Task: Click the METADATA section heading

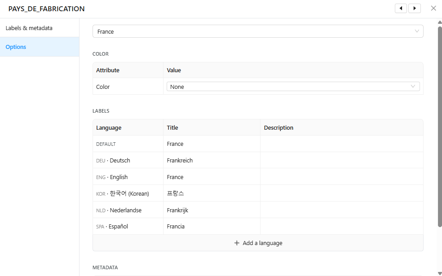Action: click(105, 267)
